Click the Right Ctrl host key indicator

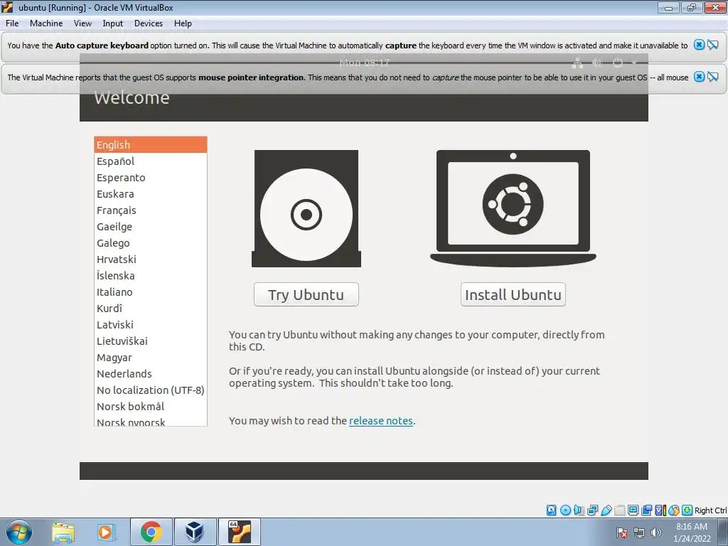pyautogui.click(x=711, y=510)
